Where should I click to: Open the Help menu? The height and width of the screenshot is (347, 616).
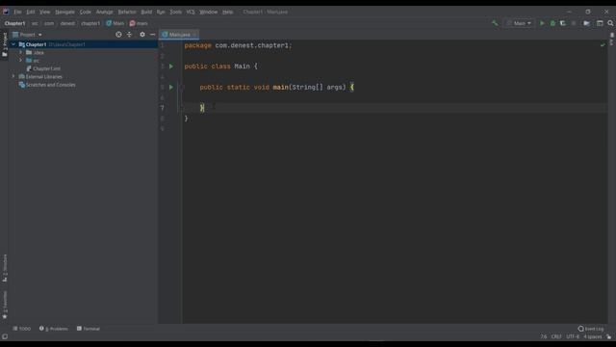[227, 12]
